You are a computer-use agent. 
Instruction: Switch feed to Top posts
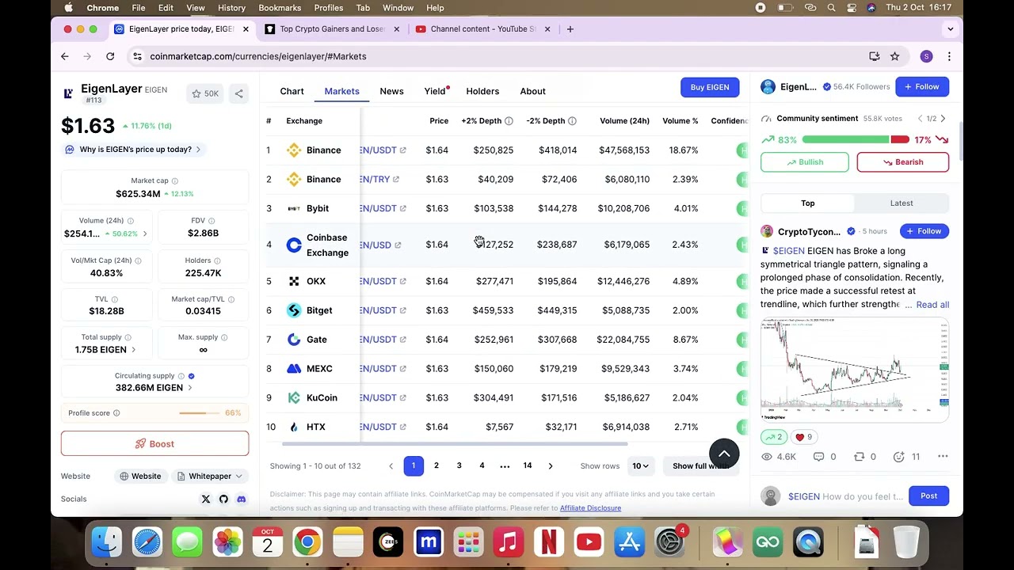pyautogui.click(x=807, y=203)
